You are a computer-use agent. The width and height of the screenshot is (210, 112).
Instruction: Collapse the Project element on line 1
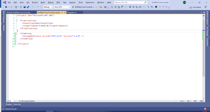point(16,16)
